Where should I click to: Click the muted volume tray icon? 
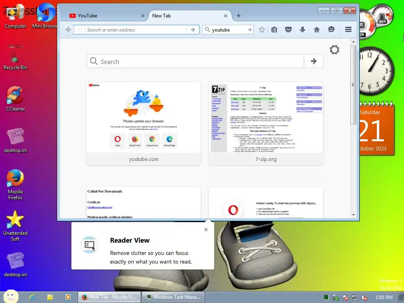click(364, 297)
